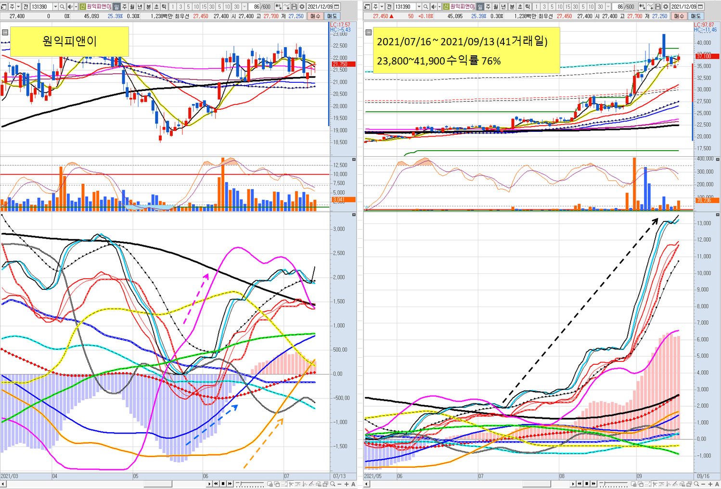
Task: Select 3 interval in left chart toolbar
Action: point(180,7)
